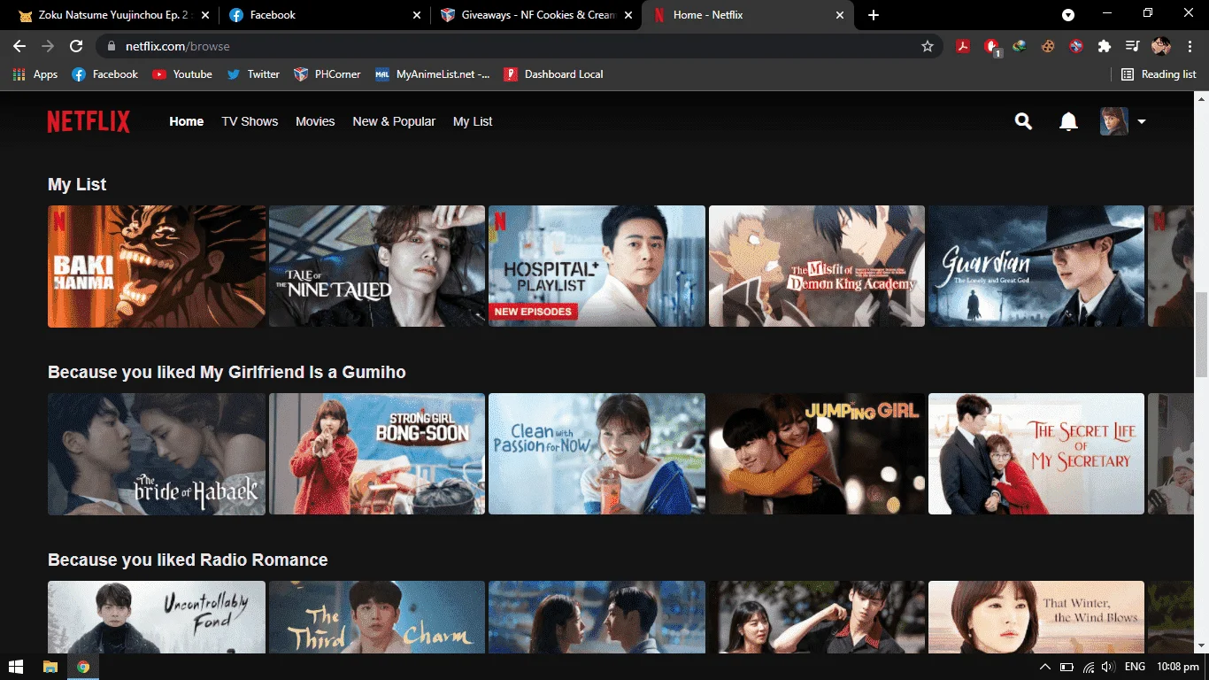Open Uncontrollably Fond thumbnail
Screen dimensions: 1209x680
[x=157, y=617]
